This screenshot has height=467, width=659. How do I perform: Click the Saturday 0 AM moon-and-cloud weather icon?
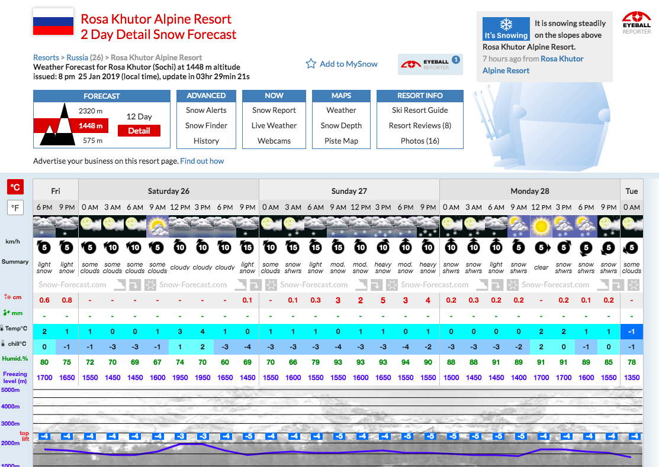coord(90,226)
